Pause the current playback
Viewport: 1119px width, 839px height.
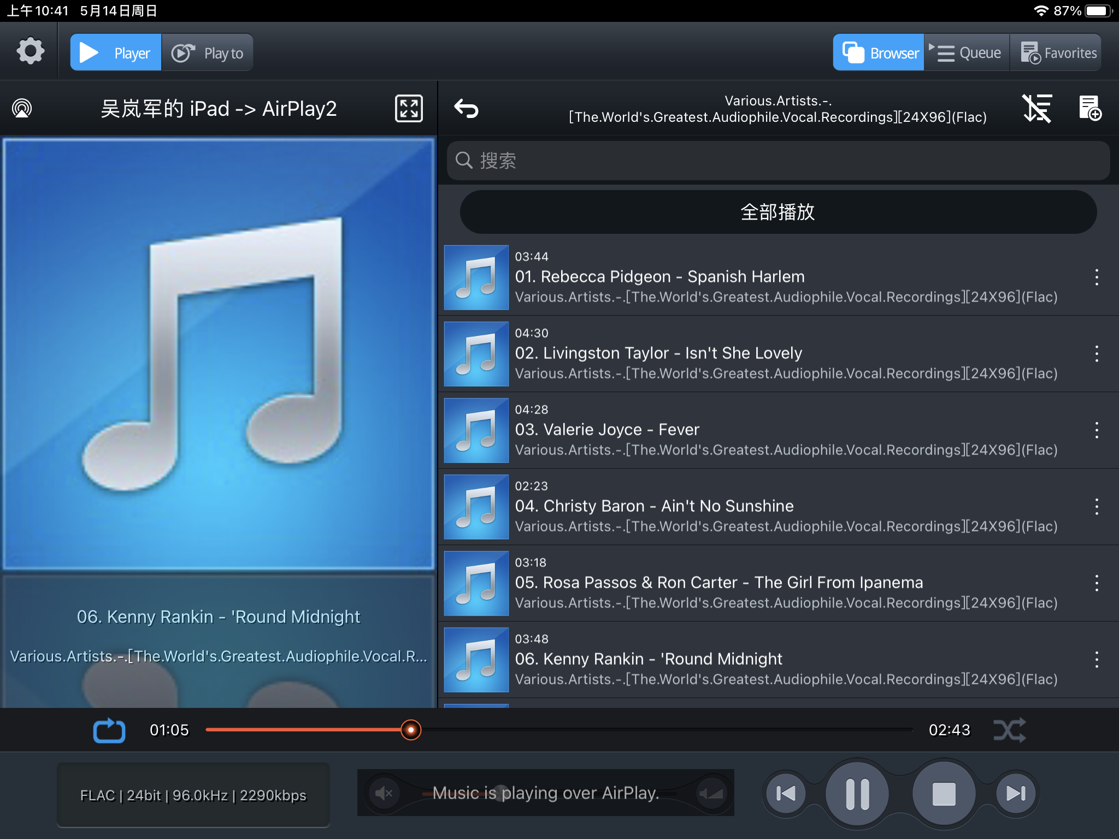point(857,793)
